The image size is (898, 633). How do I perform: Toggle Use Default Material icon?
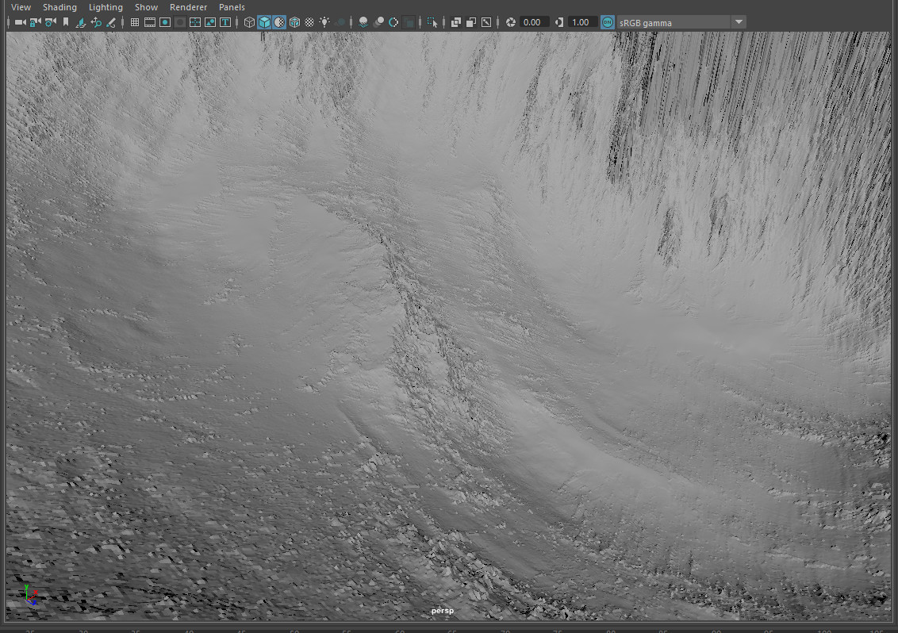click(x=279, y=22)
